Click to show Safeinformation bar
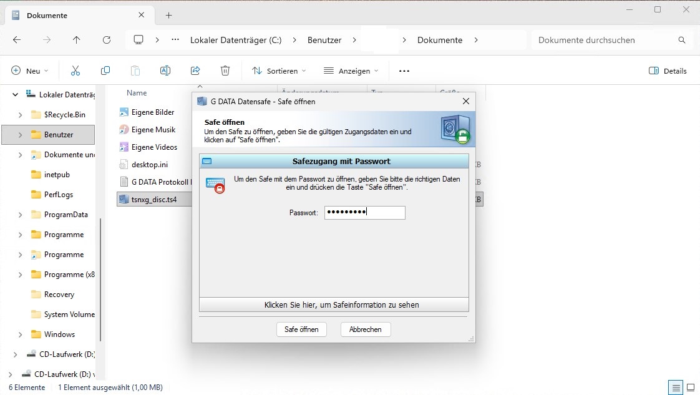 point(334,305)
